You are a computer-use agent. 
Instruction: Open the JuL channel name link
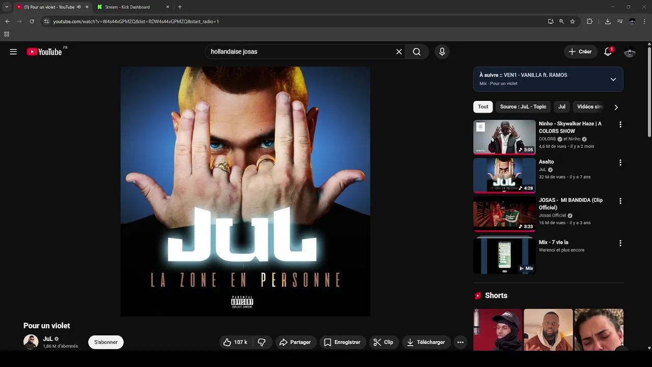pyautogui.click(x=47, y=338)
